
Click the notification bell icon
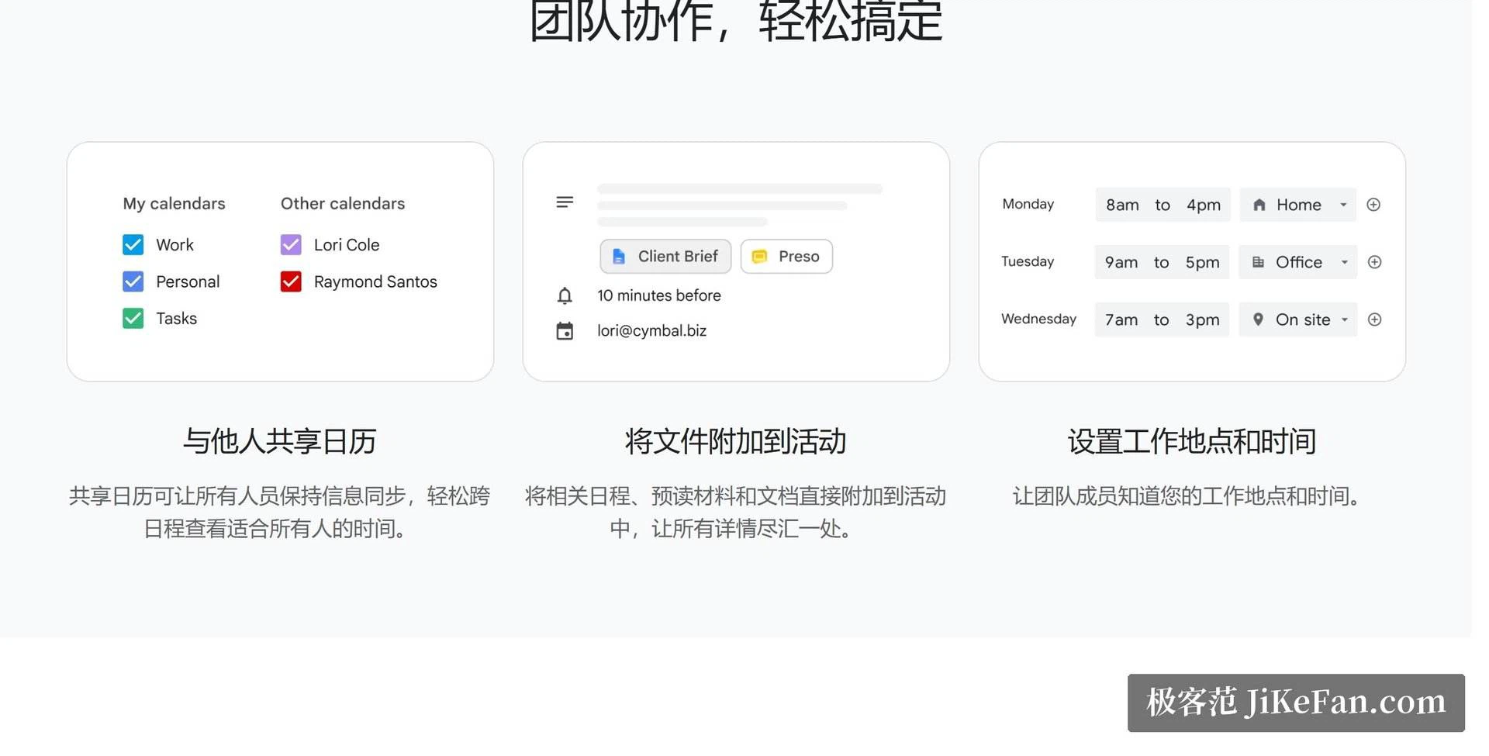(565, 295)
